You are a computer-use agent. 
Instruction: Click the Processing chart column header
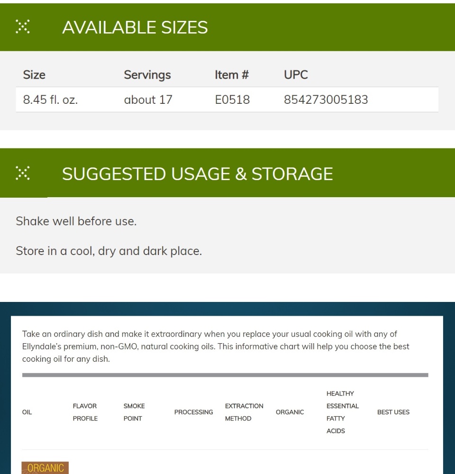(x=193, y=412)
